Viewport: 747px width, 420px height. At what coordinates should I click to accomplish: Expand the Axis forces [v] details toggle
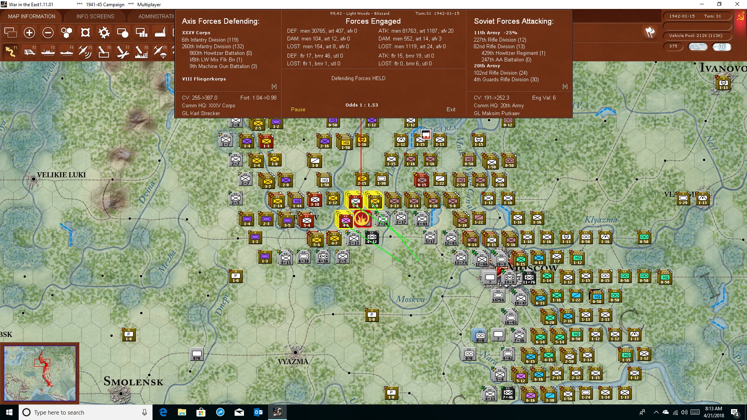[274, 86]
